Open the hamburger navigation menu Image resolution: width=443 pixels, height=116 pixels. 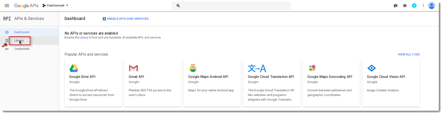click(x=7, y=5)
